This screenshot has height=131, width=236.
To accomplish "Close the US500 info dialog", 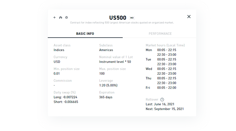I will [189, 17].
